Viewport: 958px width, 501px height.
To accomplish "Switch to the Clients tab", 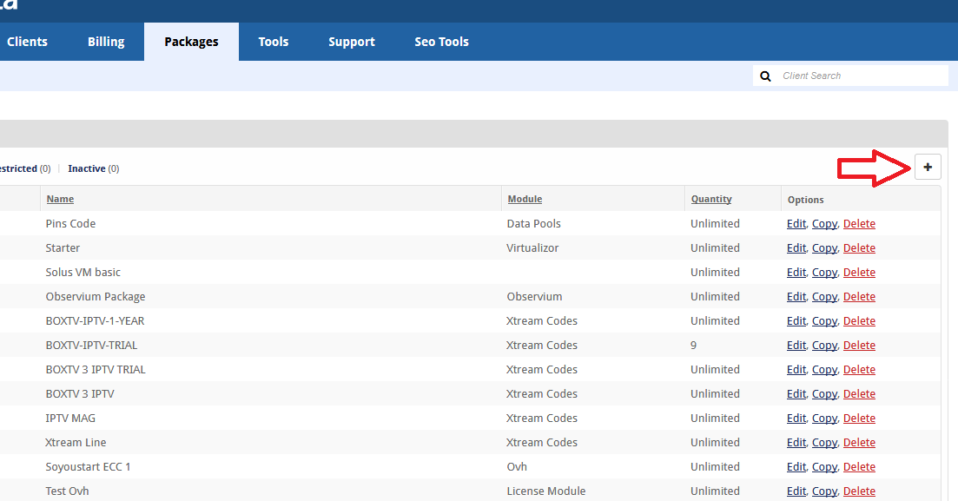I will [27, 41].
